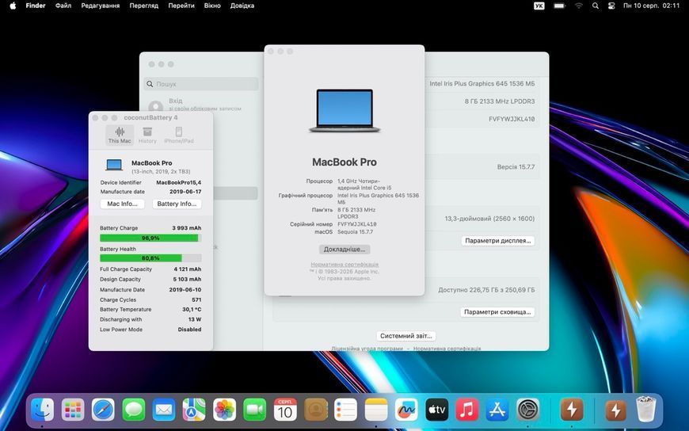Open the Файл menu

63,6
